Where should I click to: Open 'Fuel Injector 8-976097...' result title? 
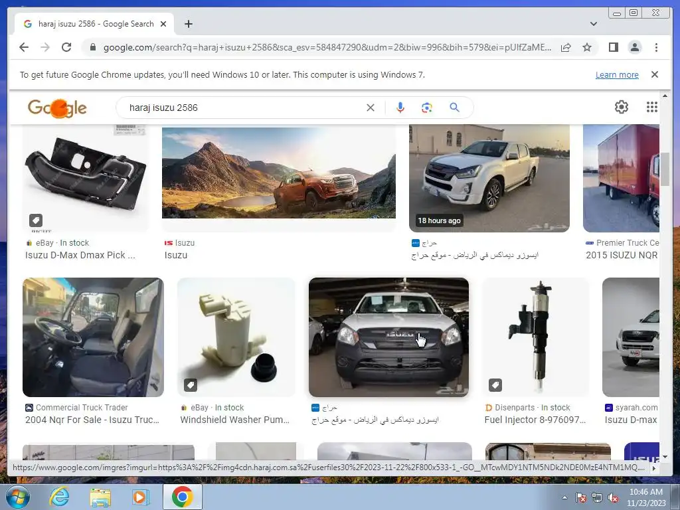tap(535, 420)
